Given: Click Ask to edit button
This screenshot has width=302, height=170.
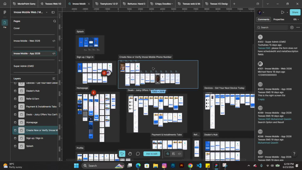Looking at the screenshot, I should tap(152, 154).
